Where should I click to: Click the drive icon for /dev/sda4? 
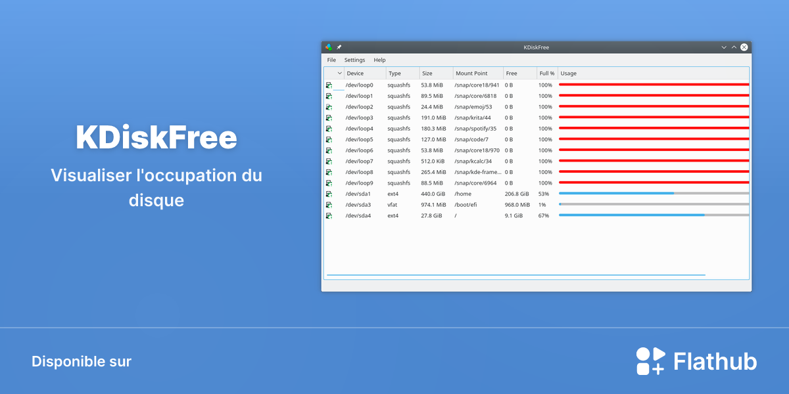pyautogui.click(x=329, y=215)
